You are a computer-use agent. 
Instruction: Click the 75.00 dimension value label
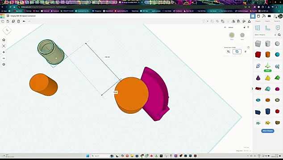115,92
